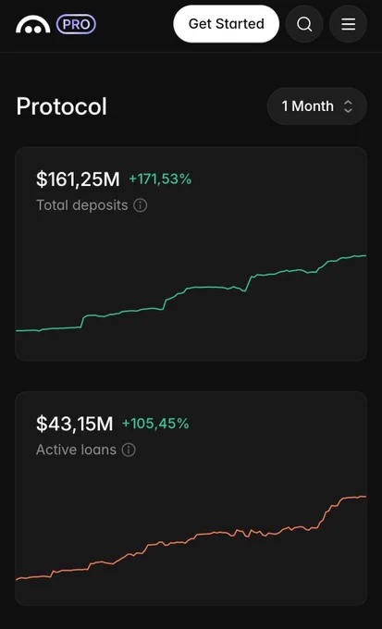This screenshot has height=629, width=382.
Task: Click the +171,53% deposits change
Action: pos(160,179)
